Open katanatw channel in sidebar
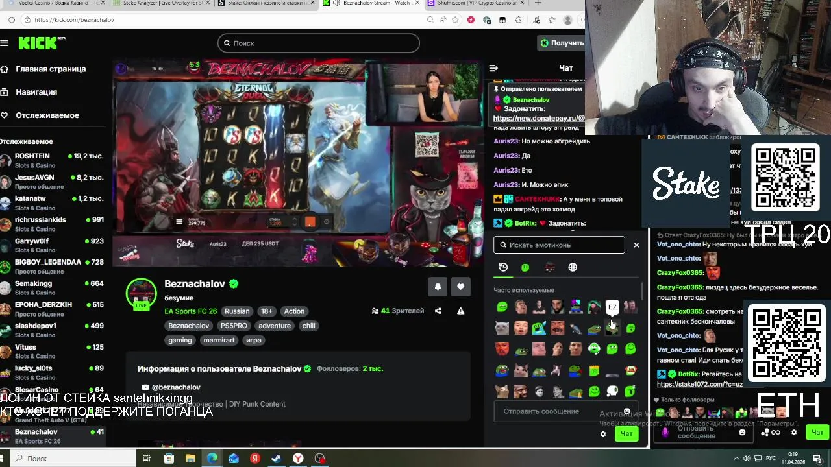Screen dimensions: 831x467 coord(53,203)
